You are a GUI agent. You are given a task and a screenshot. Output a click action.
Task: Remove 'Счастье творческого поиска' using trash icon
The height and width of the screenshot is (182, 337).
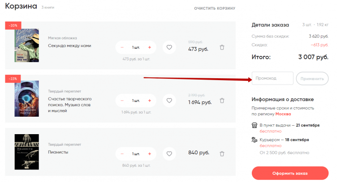[222, 101]
